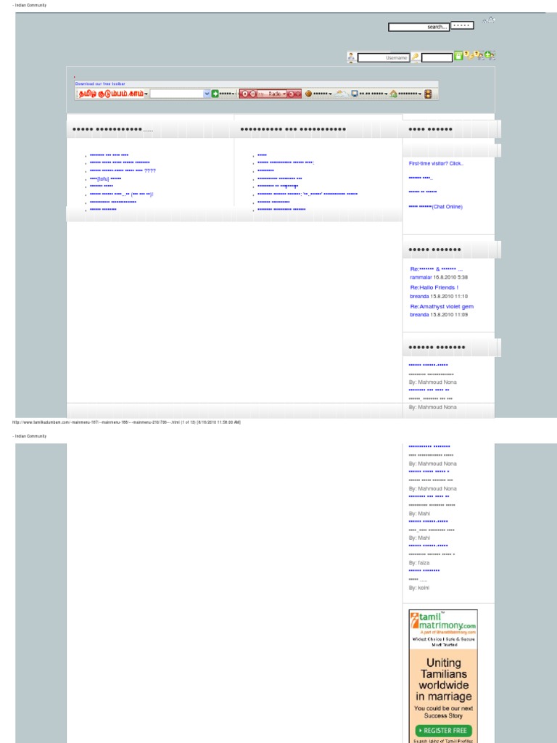Click the user avatar icon beside Username

(351, 57)
